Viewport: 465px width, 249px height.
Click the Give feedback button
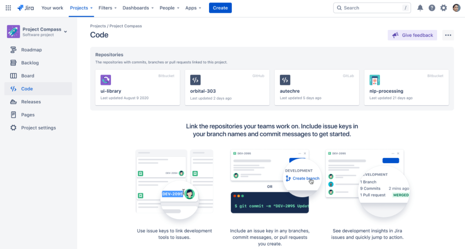coord(412,35)
